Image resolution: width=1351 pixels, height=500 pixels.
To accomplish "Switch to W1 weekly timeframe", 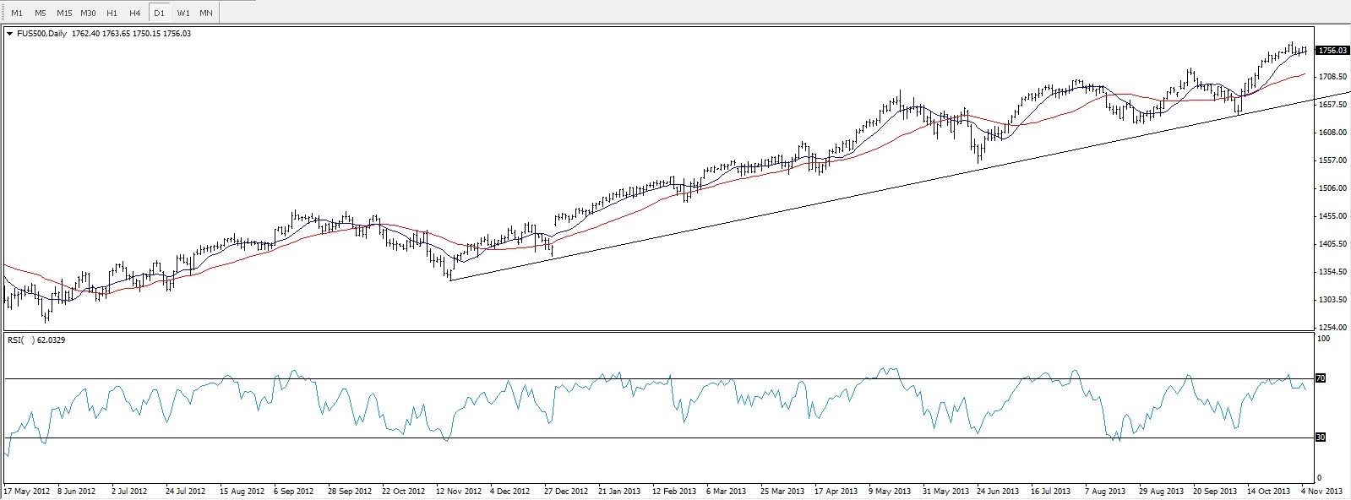I will pyautogui.click(x=183, y=13).
